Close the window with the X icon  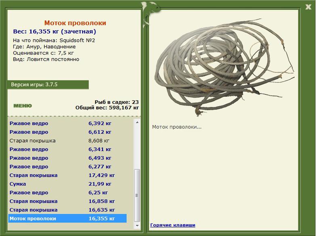tap(308, 7)
